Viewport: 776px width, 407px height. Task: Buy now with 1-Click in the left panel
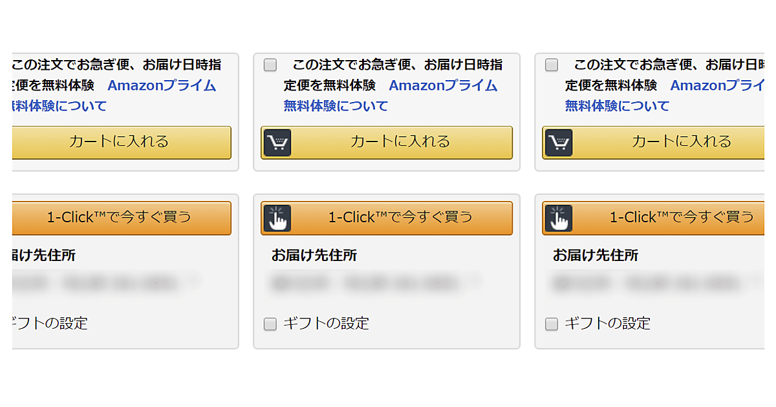119,217
